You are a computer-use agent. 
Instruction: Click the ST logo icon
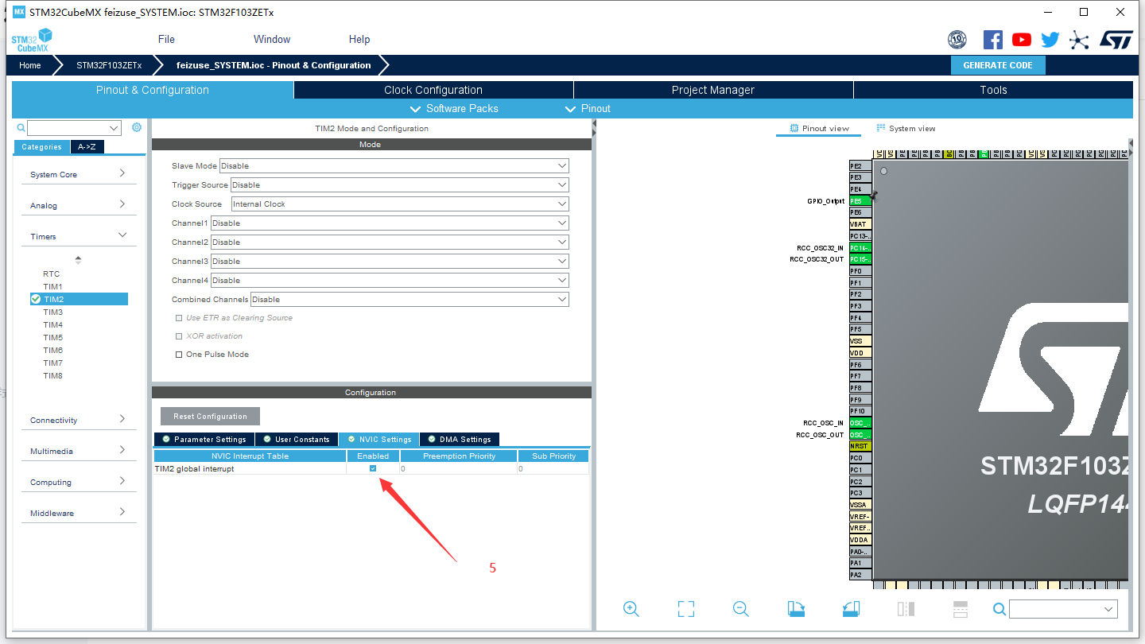(1116, 40)
